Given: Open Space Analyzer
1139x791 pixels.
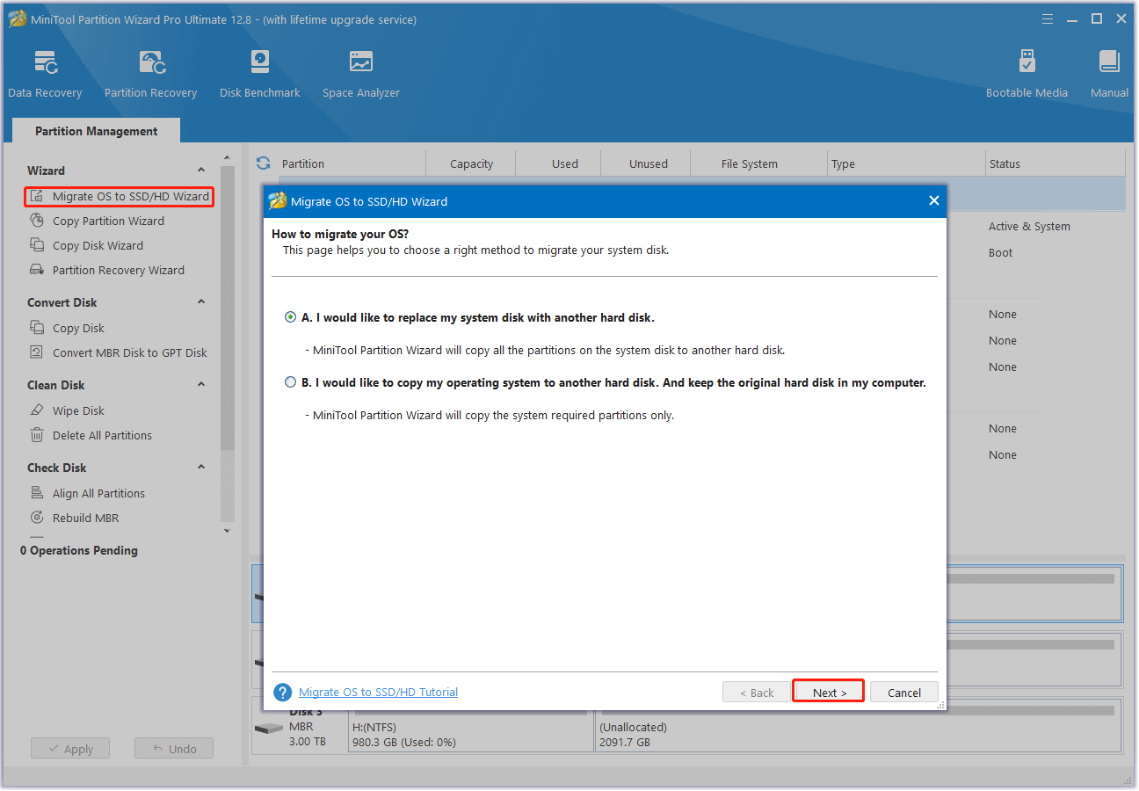Looking at the screenshot, I should click(x=360, y=74).
